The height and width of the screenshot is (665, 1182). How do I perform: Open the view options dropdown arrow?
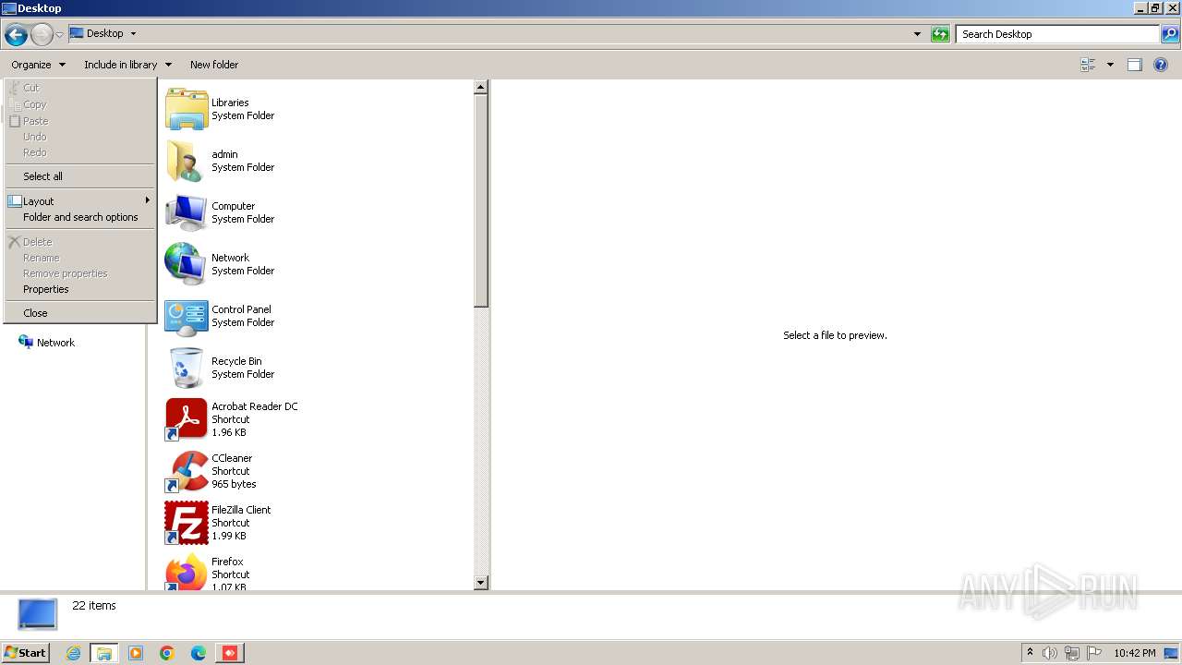[x=1110, y=65]
